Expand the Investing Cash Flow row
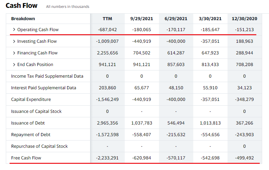 [x=14, y=41]
